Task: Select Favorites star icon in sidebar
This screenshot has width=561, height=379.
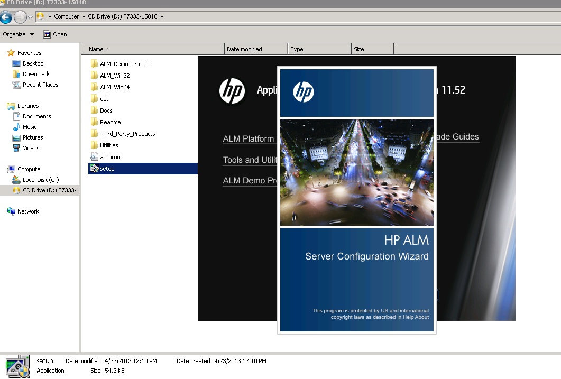Action: point(11,52)
